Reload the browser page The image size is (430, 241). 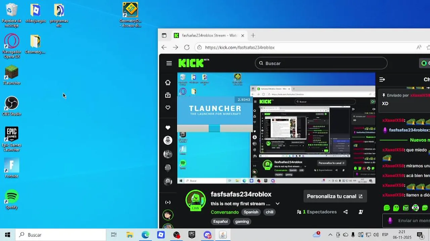pos(187,48)
